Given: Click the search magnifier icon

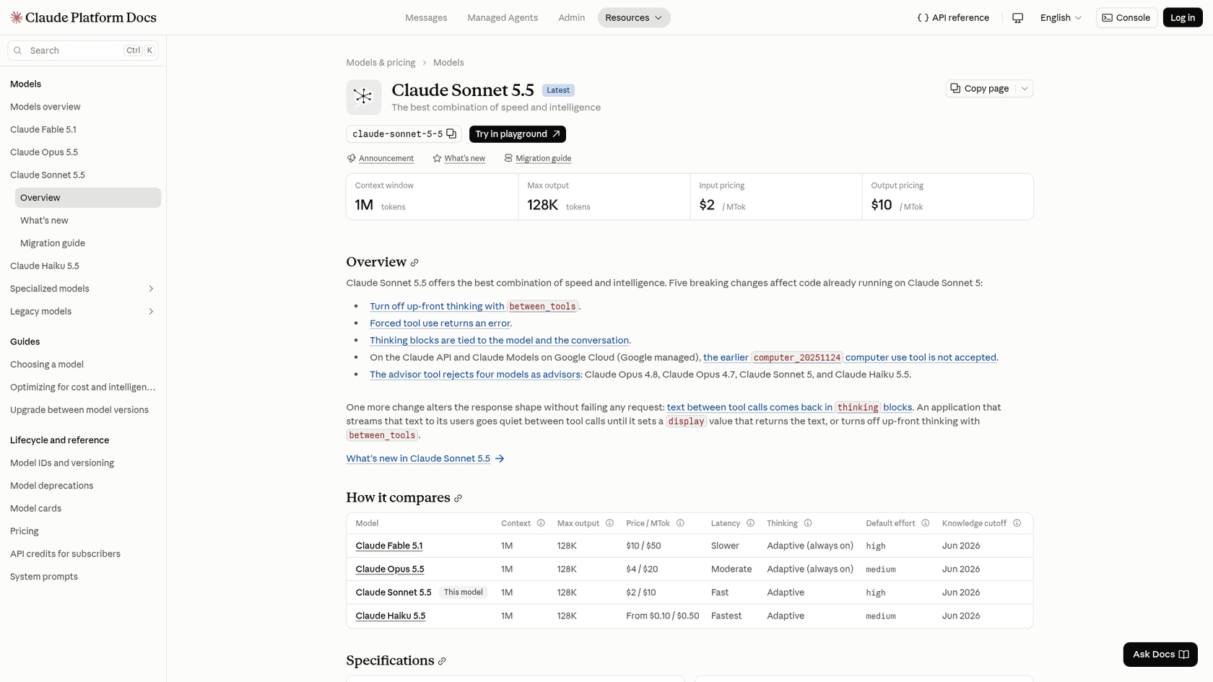Looking at the screenshot, I should [x=18, y=51].
